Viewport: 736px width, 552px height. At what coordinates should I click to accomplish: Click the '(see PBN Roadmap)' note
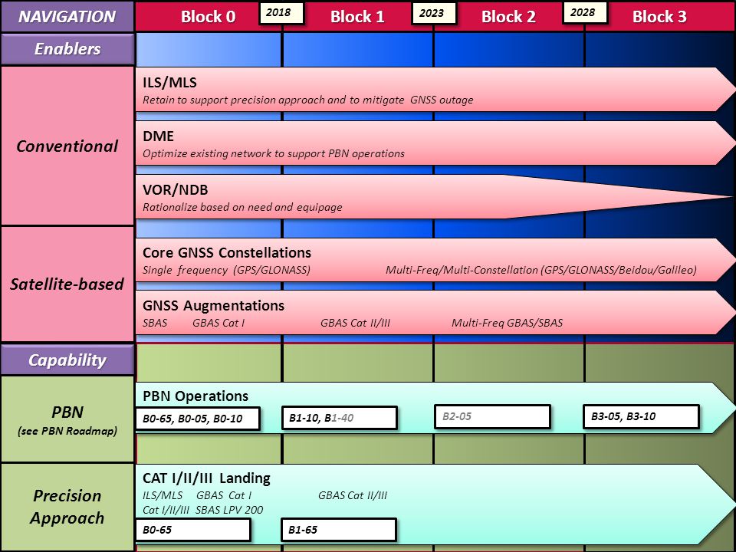pyautogui.click(x=67, y=431)
